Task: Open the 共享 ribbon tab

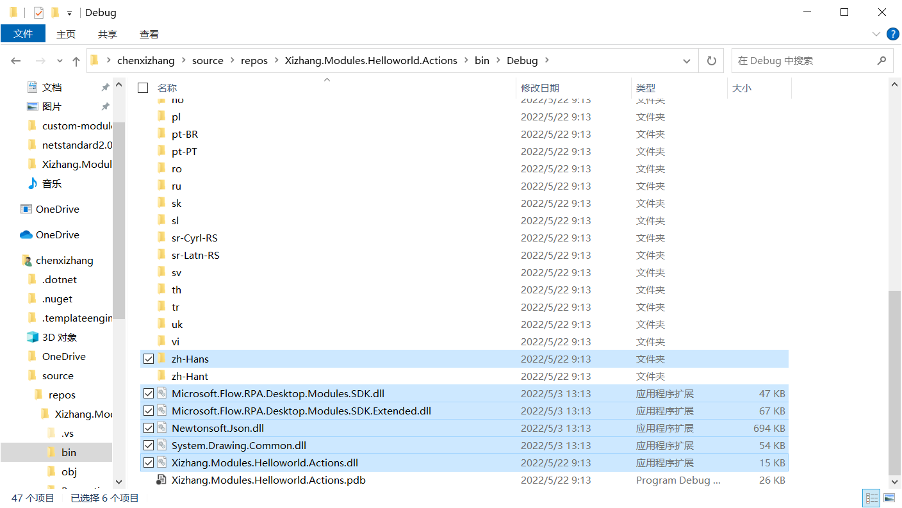Action: (108, 34)
